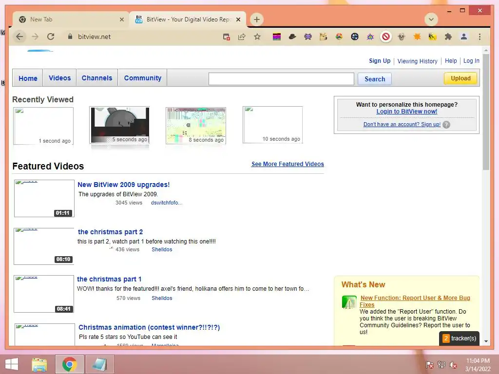Click the purple alien extension icon
Viewport: 499px width, 374px height.
pyautogui.click(x=308, y=37)
